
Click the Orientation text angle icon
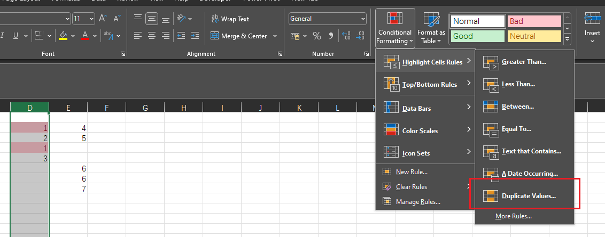181,19
